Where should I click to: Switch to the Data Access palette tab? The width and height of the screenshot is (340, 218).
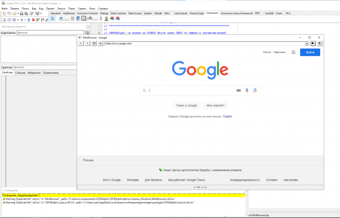click(x=135, y=13)
